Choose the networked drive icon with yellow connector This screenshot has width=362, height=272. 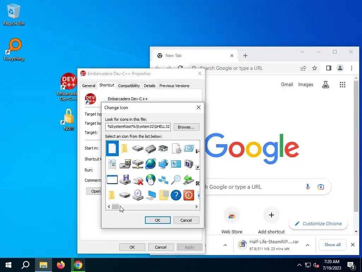138,164
